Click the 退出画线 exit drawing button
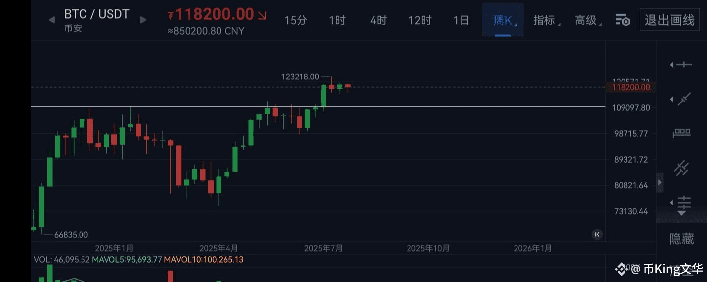Image resolution: width=707 pixels, height=282 pixels. click(669, 20)
